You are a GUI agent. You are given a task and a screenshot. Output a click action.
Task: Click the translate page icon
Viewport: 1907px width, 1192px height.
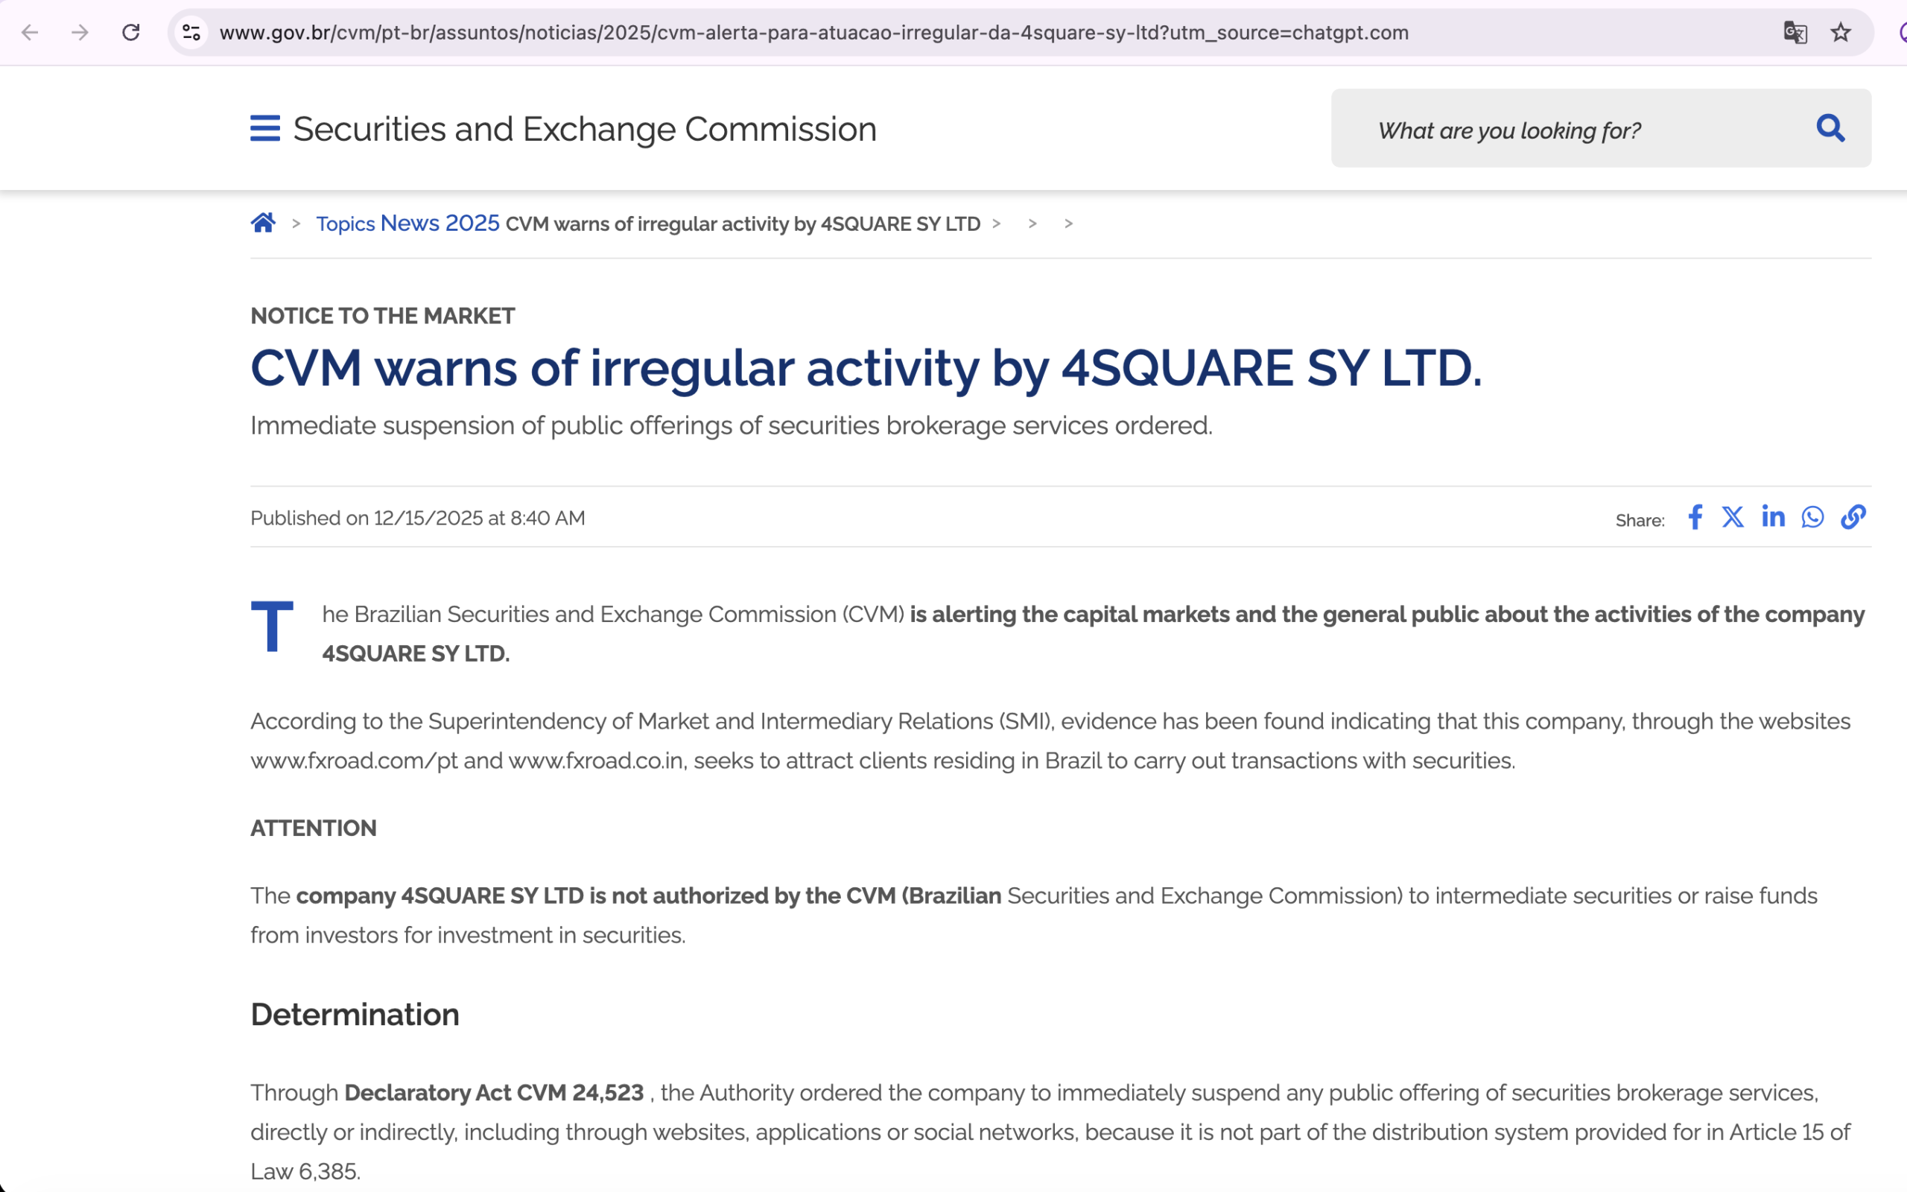click(1795, 32)
